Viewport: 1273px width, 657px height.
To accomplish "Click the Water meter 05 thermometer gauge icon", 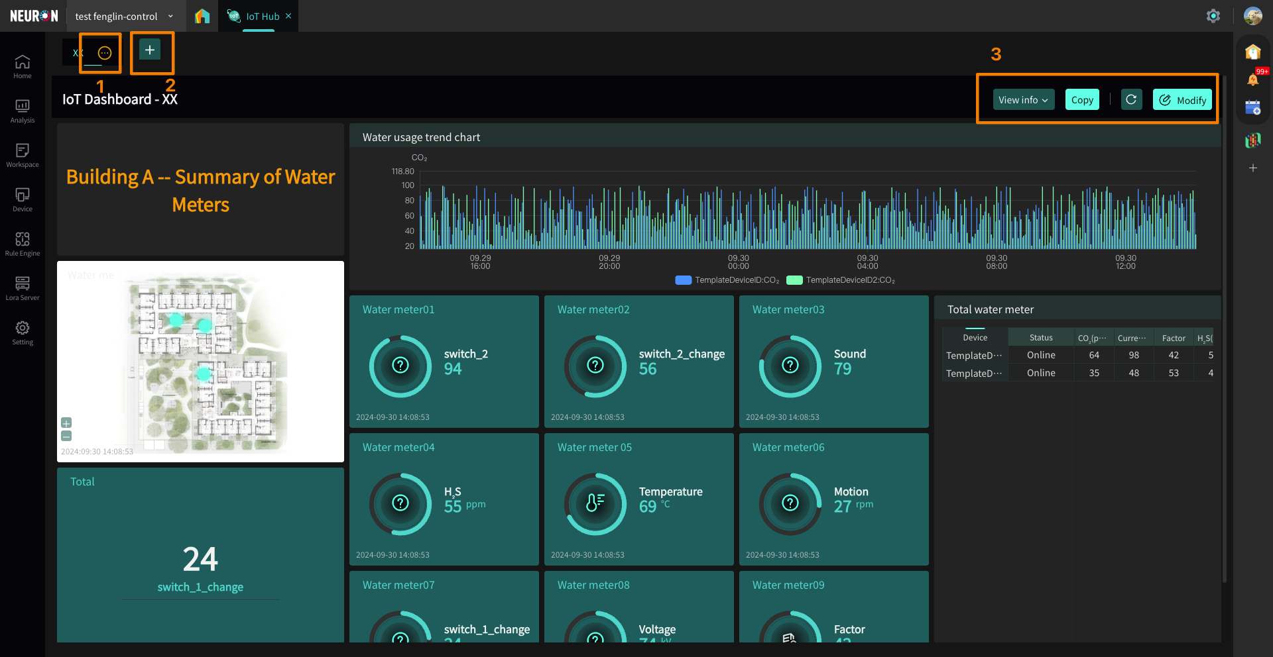I will tap(595, 503).
